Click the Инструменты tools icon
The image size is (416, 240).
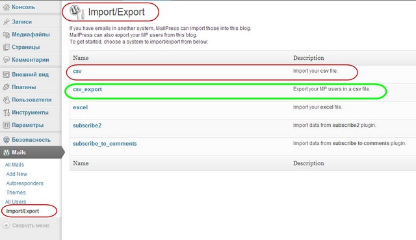pyautogui.click(x=6, y=113)
